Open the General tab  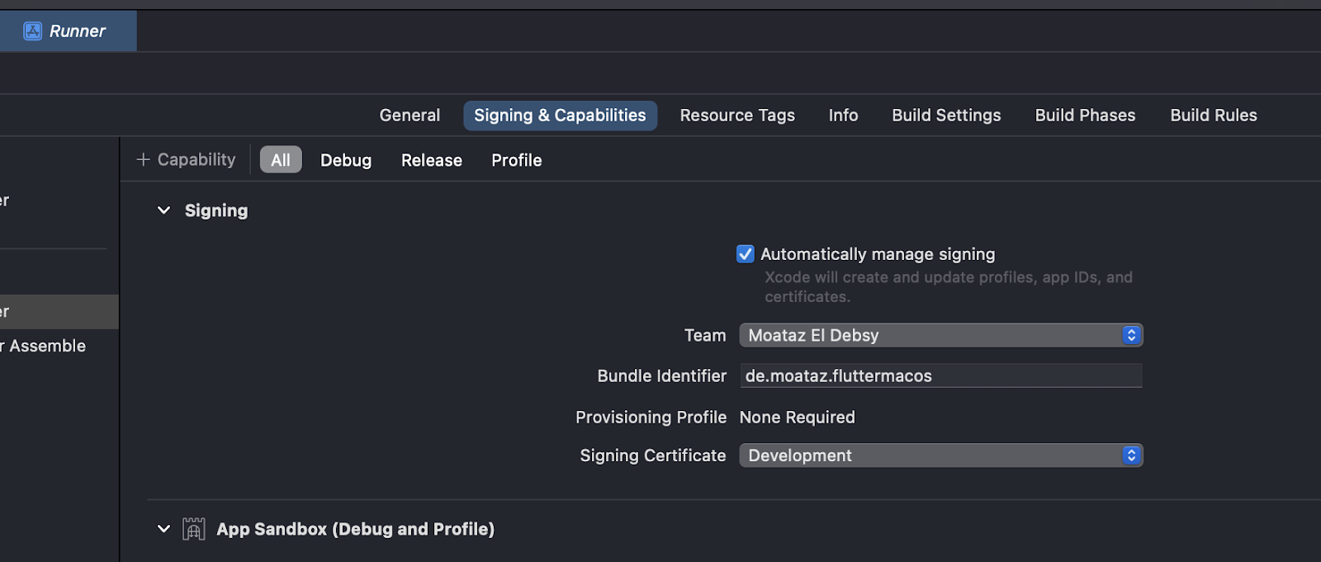coord(410,116)
